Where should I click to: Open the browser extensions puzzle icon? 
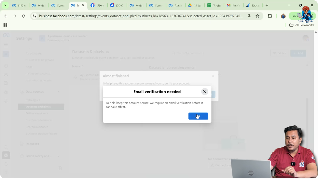pyautogui.click(x=270, y=16)
